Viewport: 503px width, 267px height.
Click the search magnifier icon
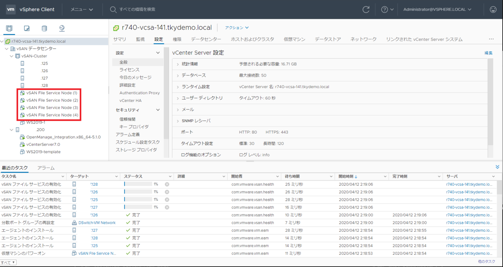point(113,9)
